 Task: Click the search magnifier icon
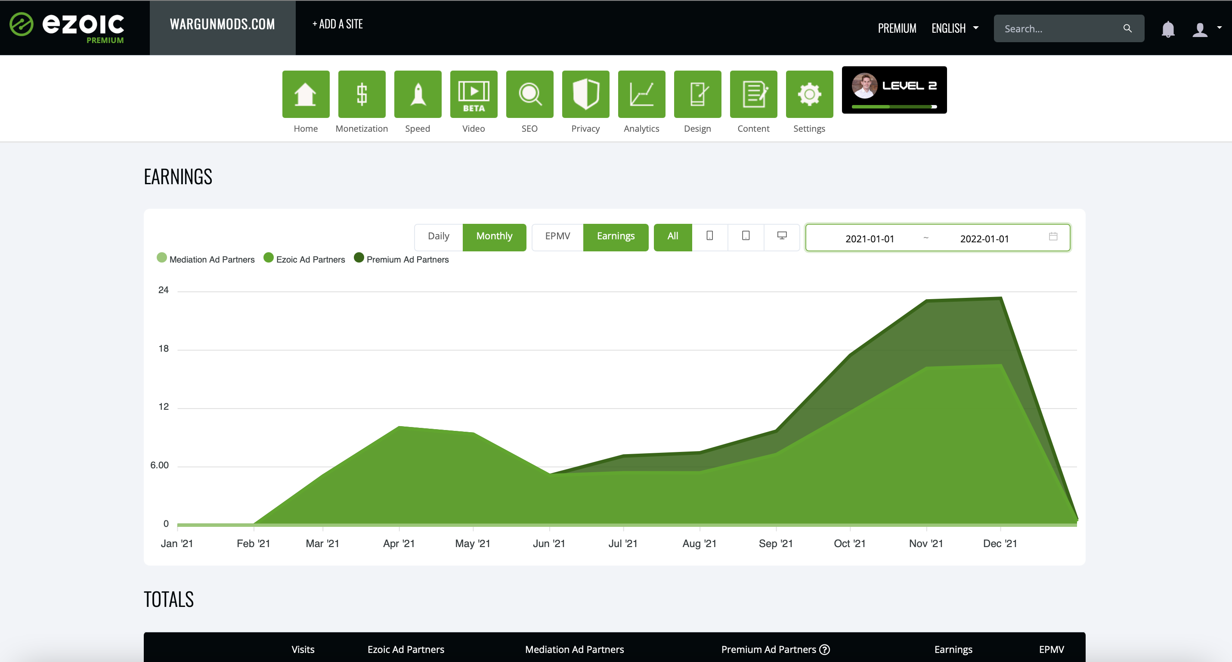click(x=1127, y=28)
